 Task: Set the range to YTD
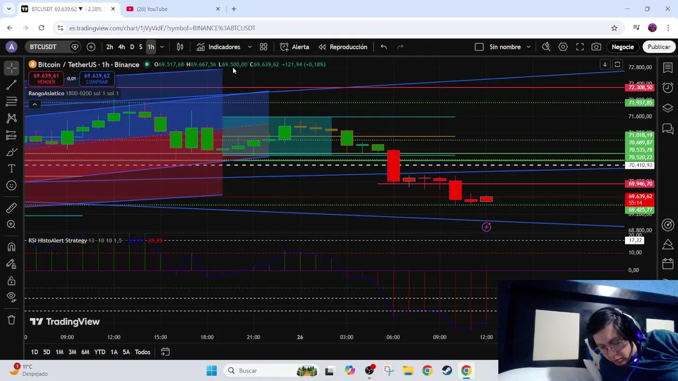pos(100,352)
